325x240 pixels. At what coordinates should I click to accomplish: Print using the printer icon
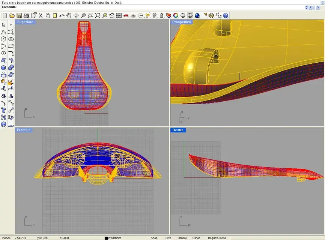tap(26, 15)
